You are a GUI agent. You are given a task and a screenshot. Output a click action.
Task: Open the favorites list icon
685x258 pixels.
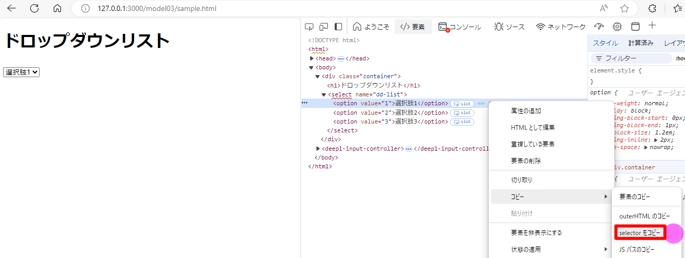(678, 8)
